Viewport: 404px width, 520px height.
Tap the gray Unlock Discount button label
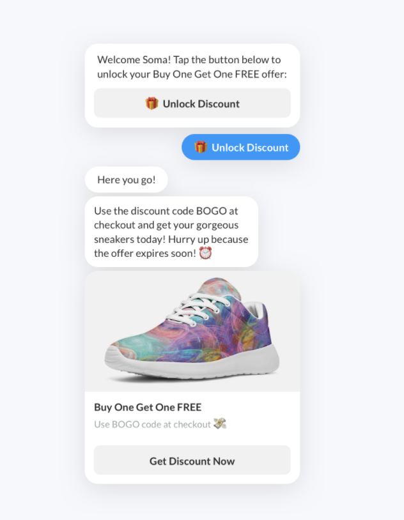coord(201,103)
